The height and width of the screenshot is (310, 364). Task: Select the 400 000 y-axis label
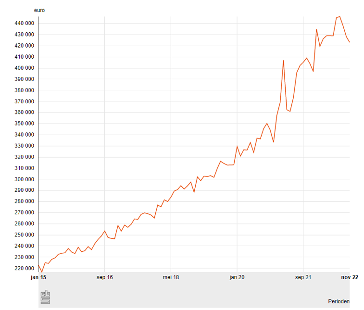pos(24,68)
